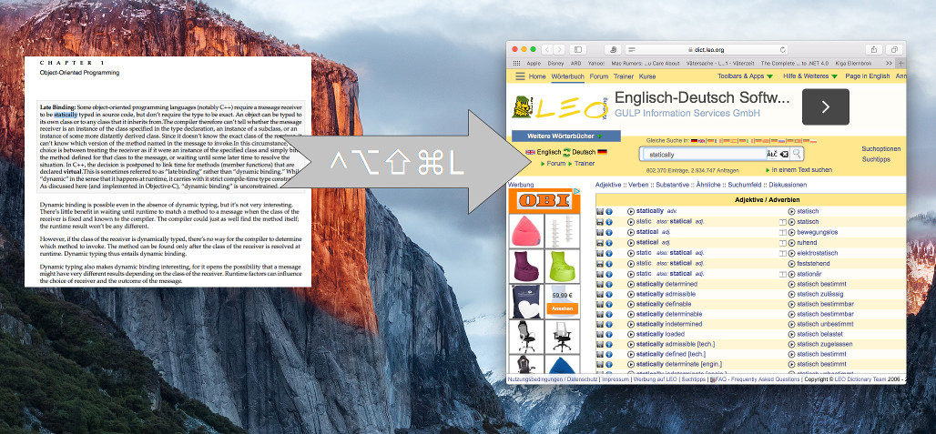Click the Safari share icon
936x434 pixels.
tap(874, 48)
